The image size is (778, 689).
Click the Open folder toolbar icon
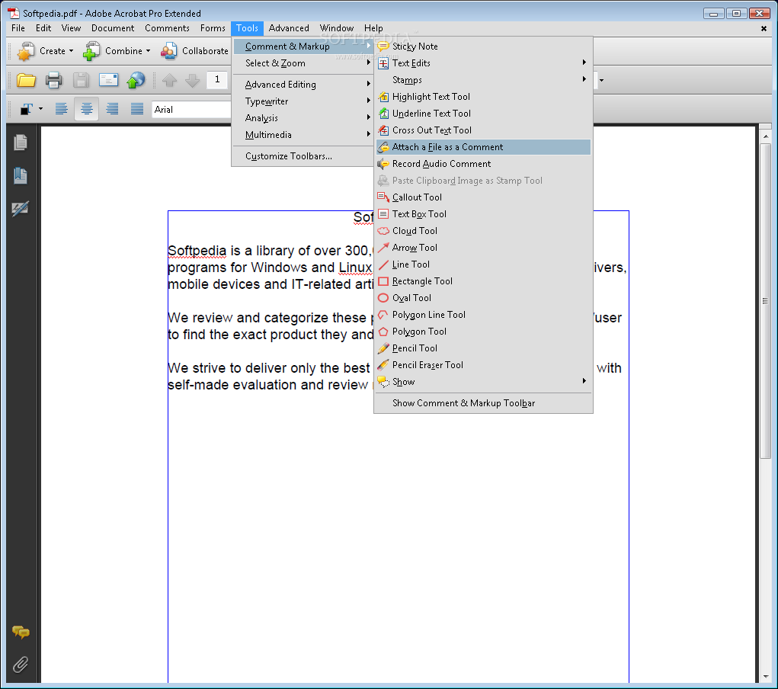pyautogui.click(x=26, y=80)
